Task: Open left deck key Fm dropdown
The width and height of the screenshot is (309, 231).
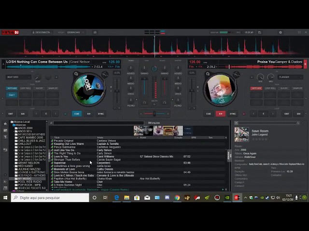Action: click(118, 67)
